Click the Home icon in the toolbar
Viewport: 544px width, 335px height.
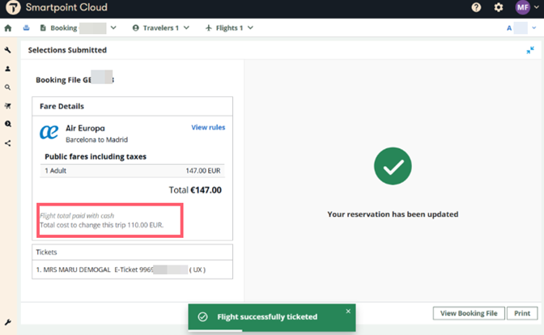coord(8,28)
